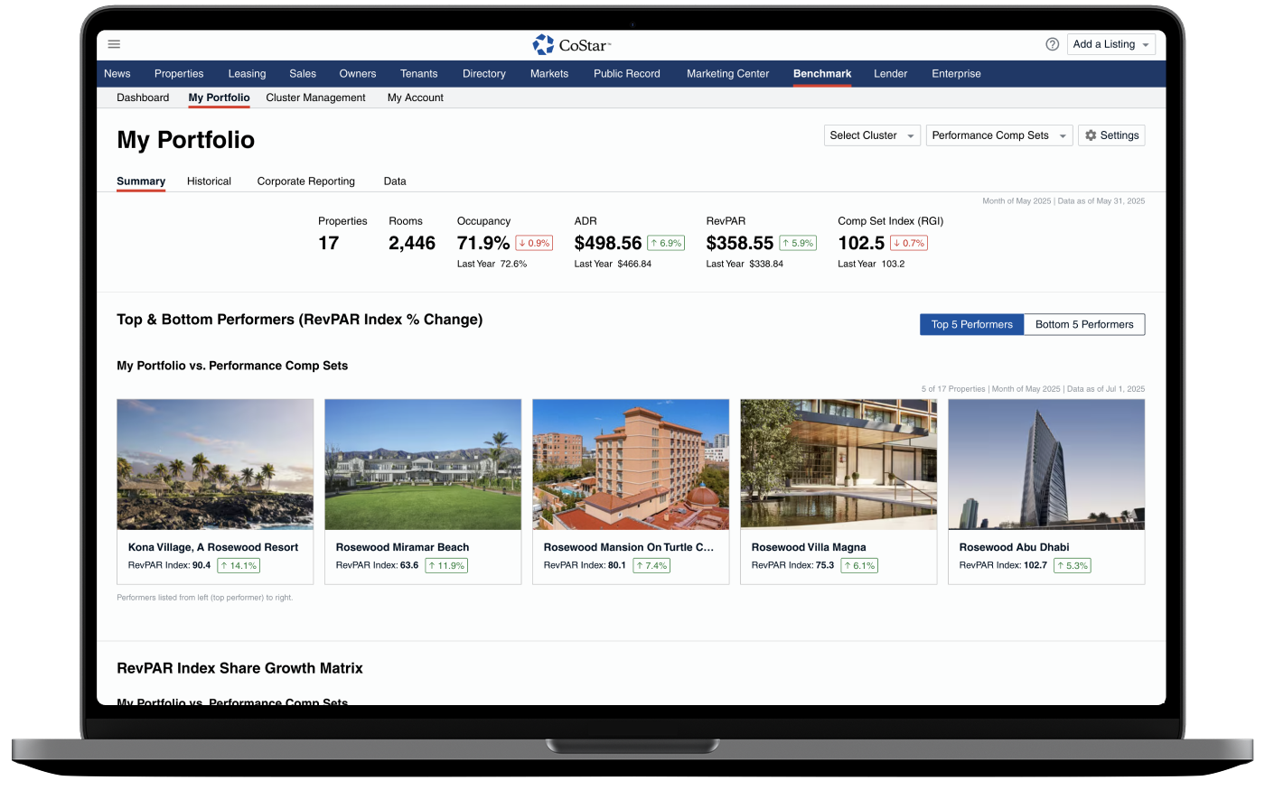1265x799 pixels.
Task: Click the Comp Set Index down 0.7% badge
Action: point(908,243)
